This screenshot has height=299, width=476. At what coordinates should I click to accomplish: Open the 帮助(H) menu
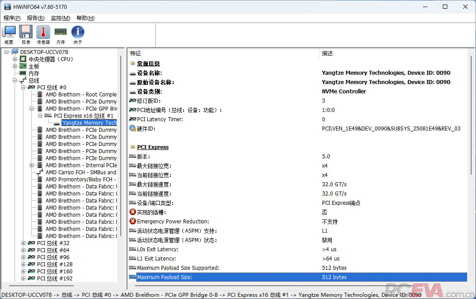pyautogui.click(x=85, y=18)
